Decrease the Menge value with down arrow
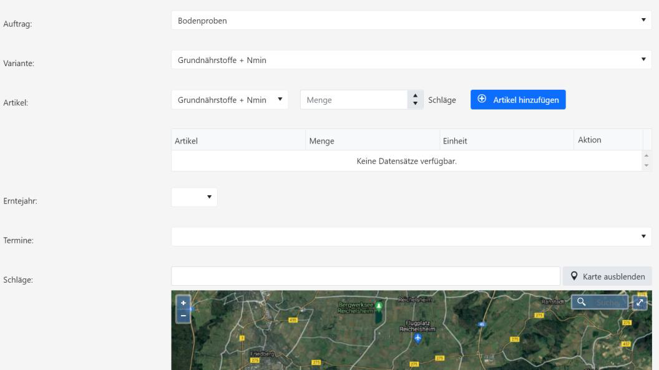This screenshot has height=370, width=659. (416, 104)
